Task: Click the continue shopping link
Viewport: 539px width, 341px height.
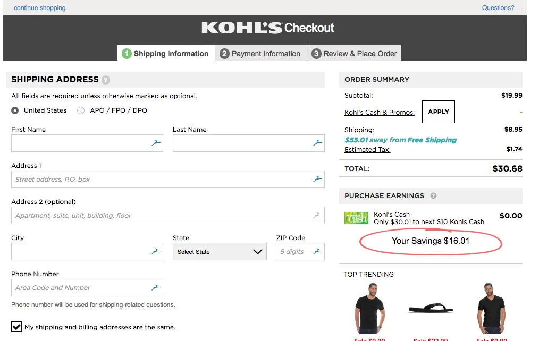Action: pos(40,8)
